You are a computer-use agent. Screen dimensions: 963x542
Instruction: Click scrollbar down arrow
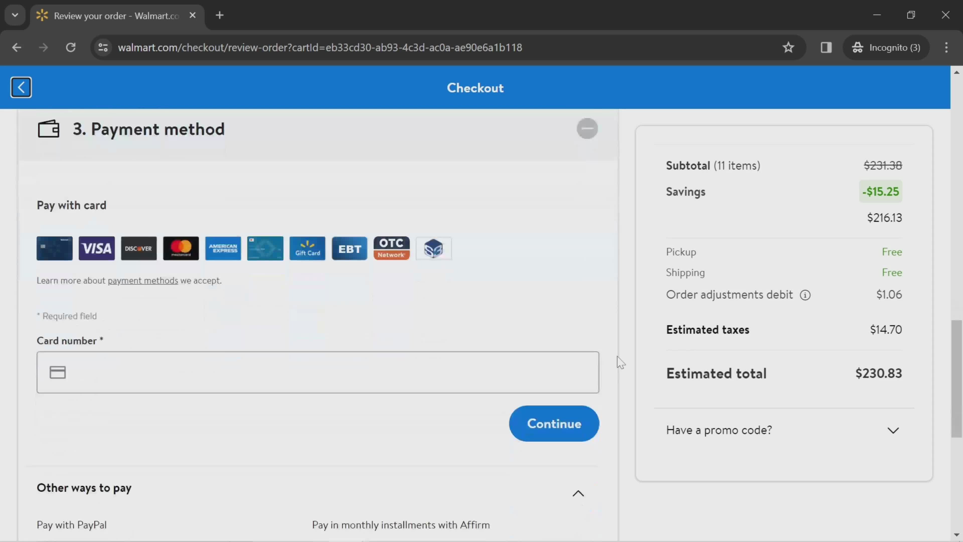[957, 534]
